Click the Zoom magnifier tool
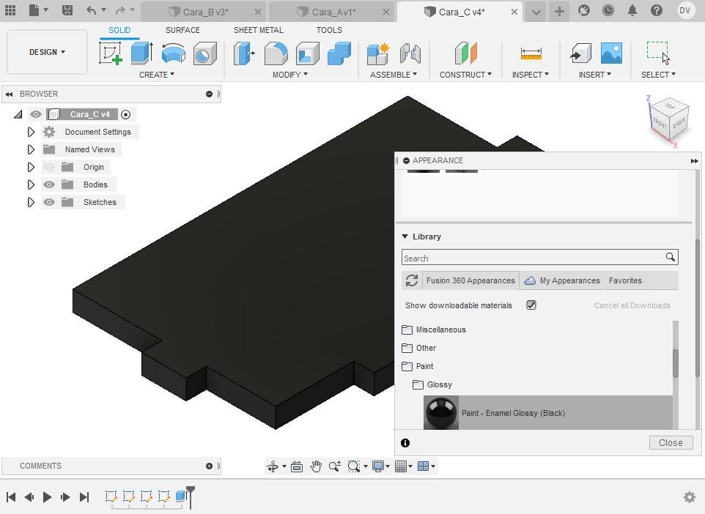 [x=334, y=466]
